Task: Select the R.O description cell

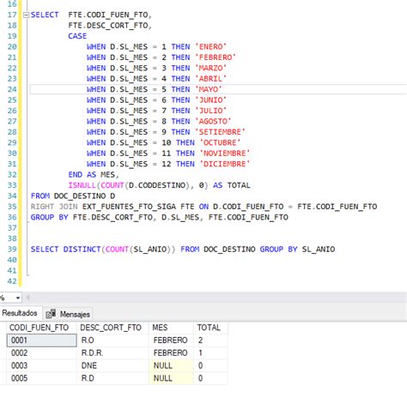Action: pyautogui.click(x=112, y=340)
